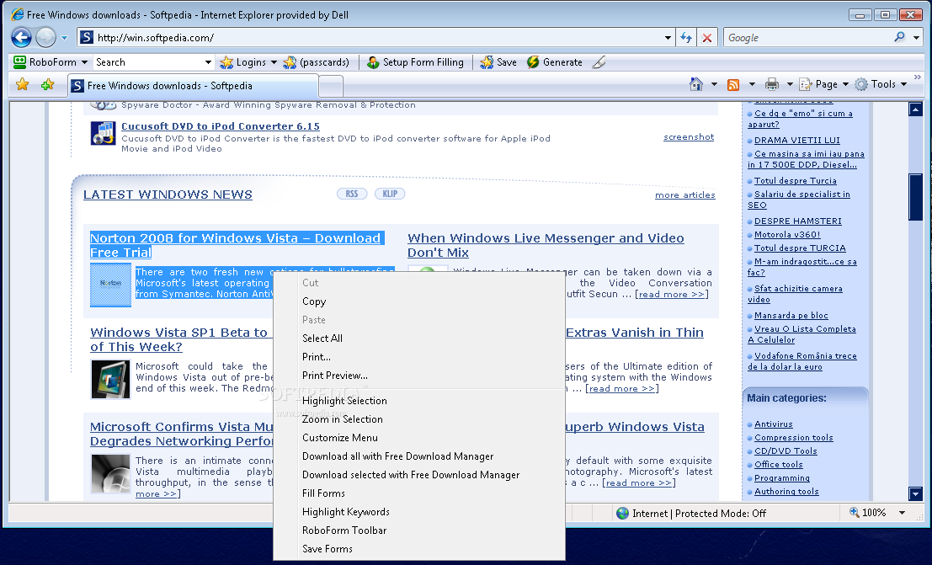Click the pen icon after Generate
932x565 pixels.
[599, 61]
